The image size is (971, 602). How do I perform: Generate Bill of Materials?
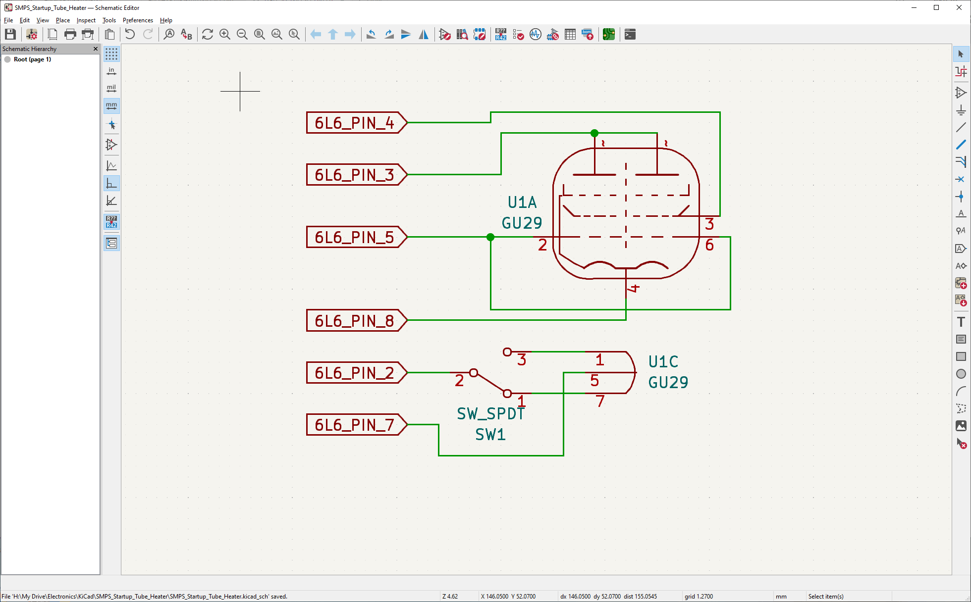click(588, 34)
